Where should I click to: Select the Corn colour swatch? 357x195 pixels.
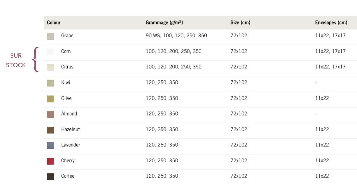50,52
